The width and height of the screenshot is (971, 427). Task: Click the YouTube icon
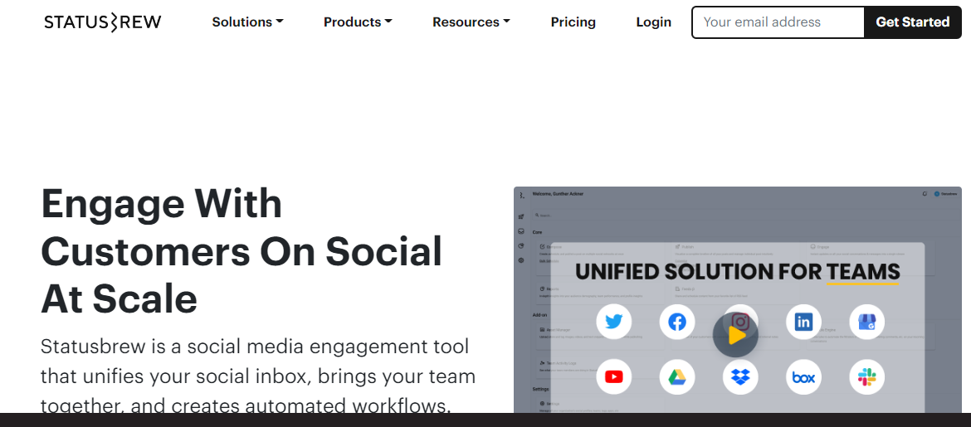[613, 376]
